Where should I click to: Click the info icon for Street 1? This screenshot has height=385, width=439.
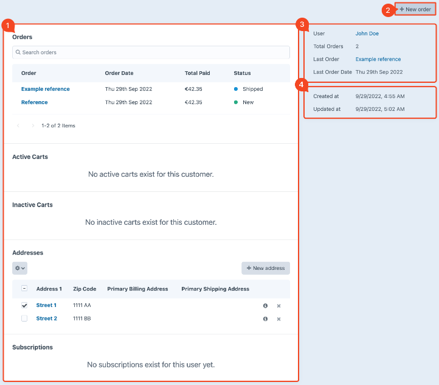coord(265,306)
